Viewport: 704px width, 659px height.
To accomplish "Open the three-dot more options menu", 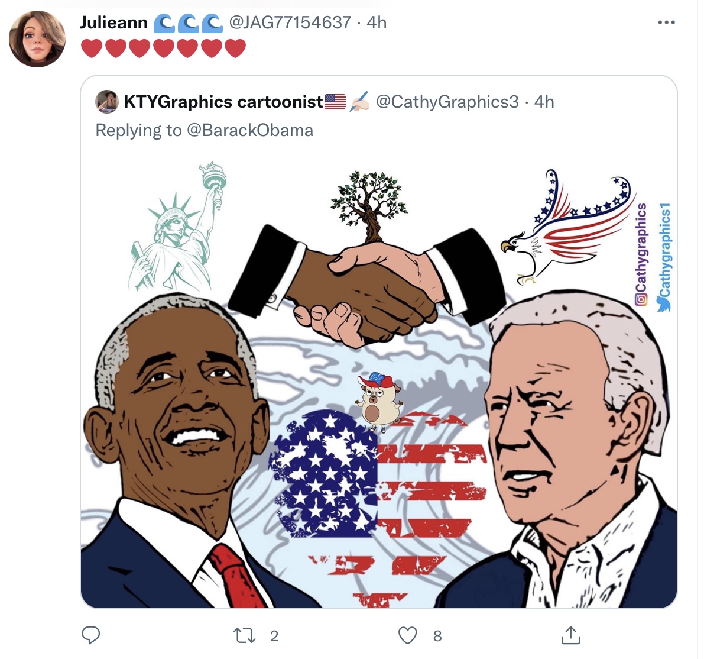I will [666, 22].
